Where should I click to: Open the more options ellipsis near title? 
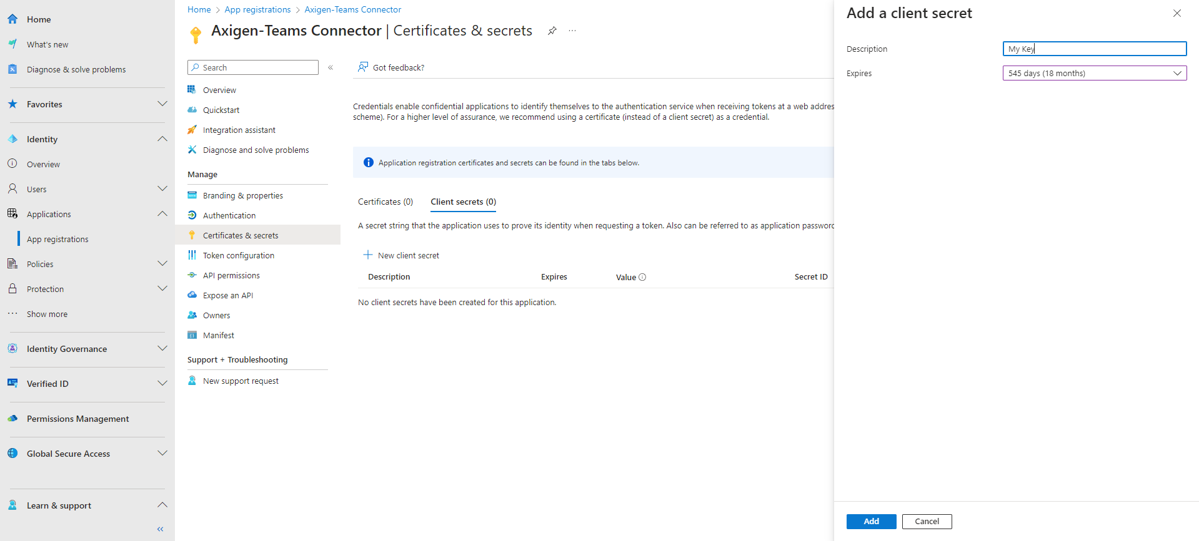click(x=572, y=31)
